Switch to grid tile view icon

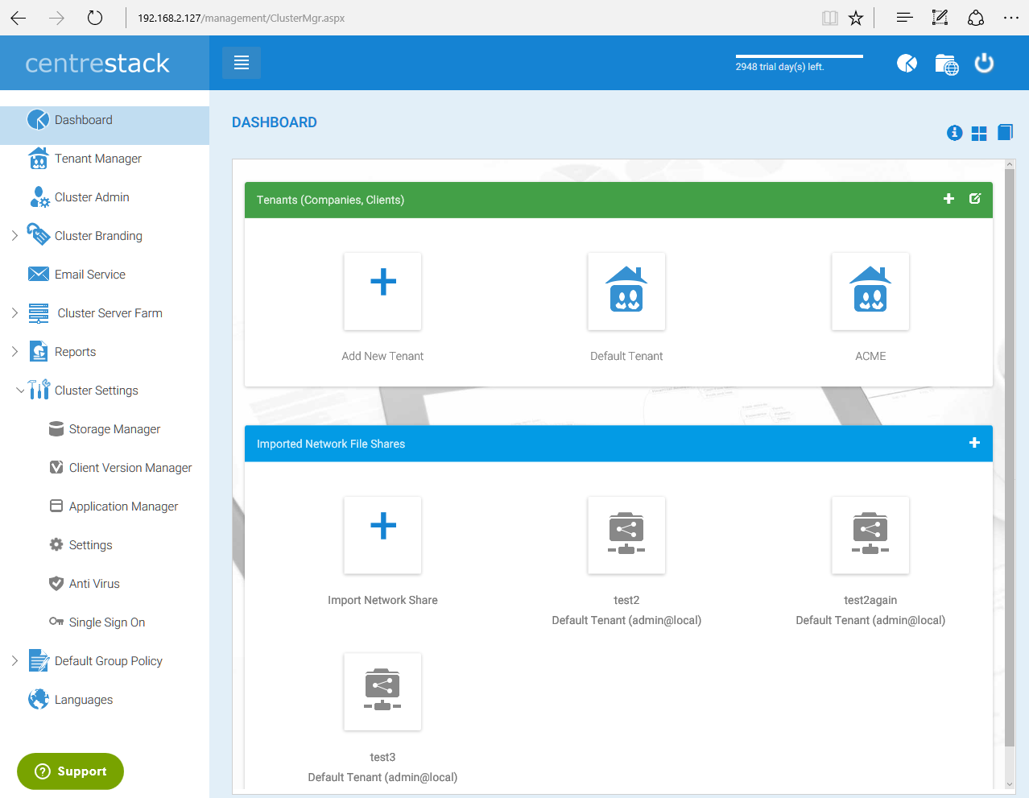(979, 134)
